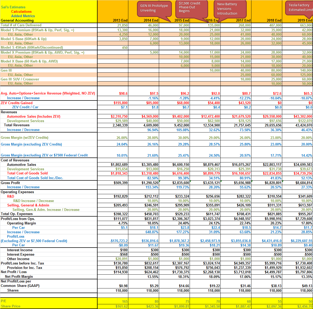Select 'ZEV Credits Gained' row label
Screen dimensions: 313x309
17,103
